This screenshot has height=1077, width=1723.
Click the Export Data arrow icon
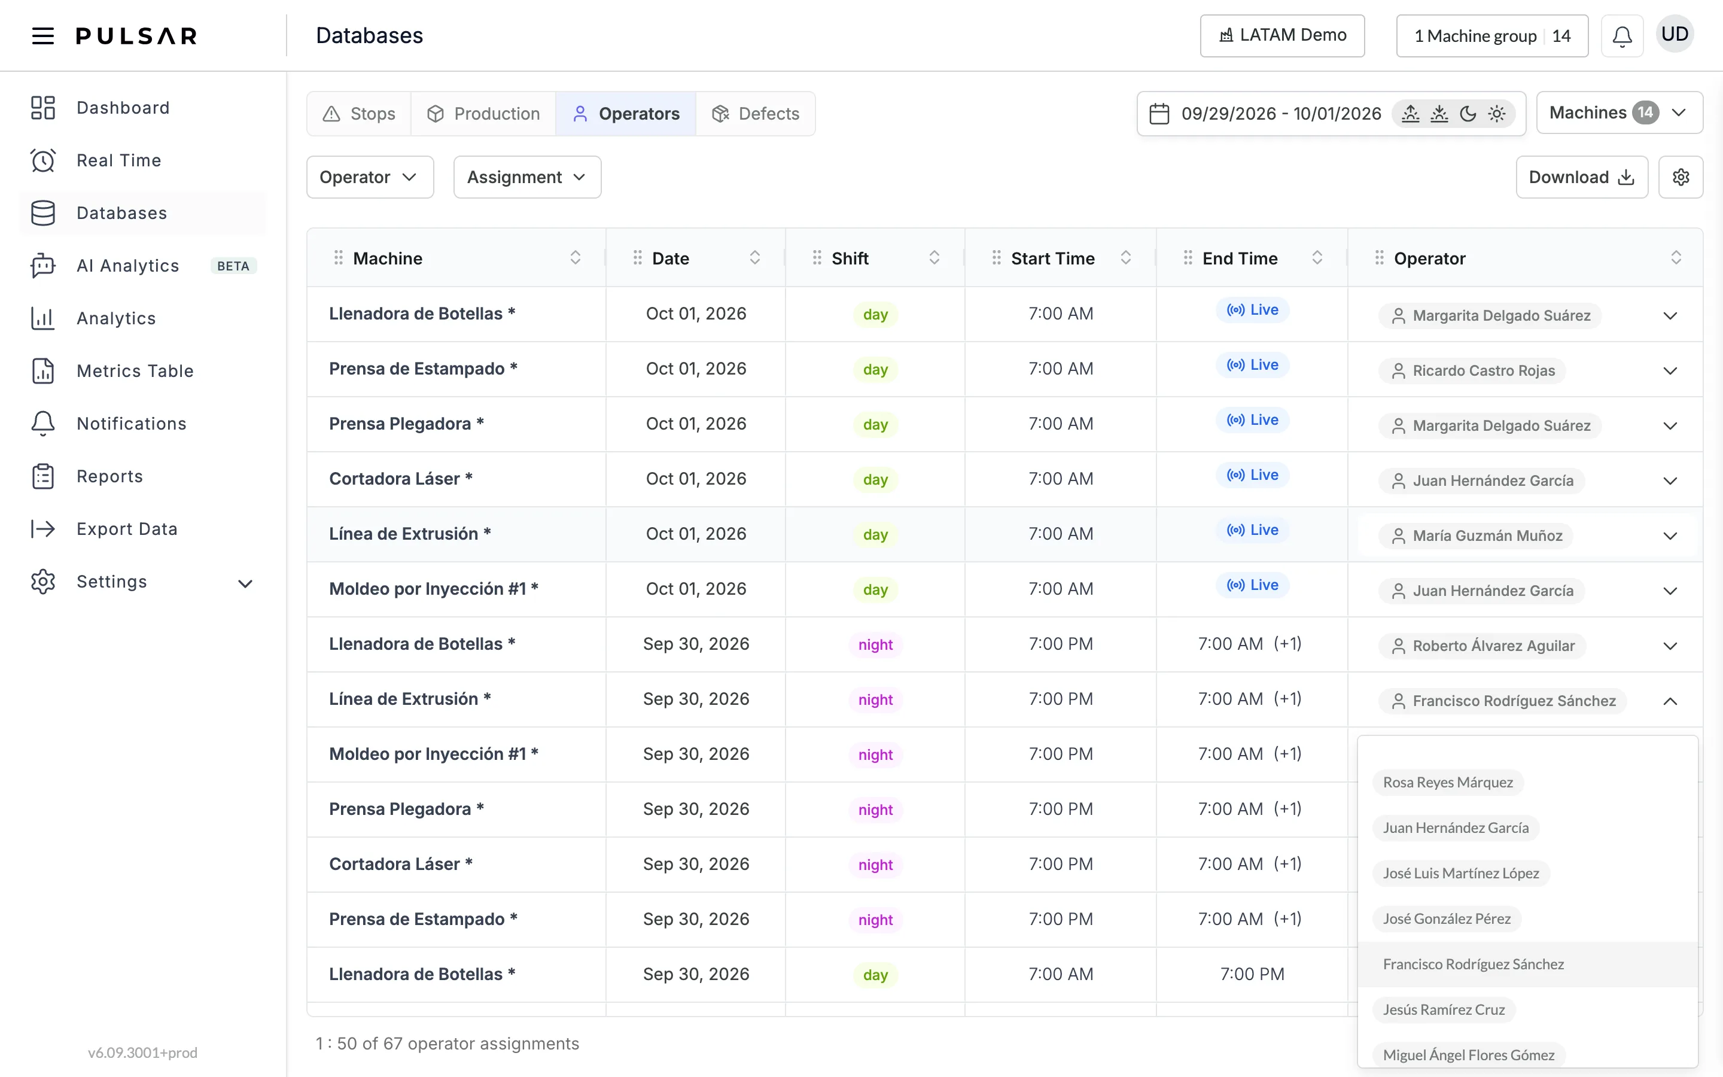[x=42, y=528]
